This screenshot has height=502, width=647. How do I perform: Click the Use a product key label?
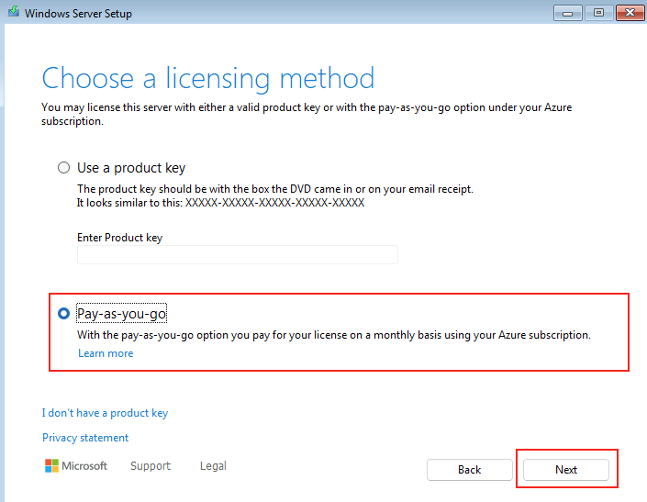[x=131, y=167]
